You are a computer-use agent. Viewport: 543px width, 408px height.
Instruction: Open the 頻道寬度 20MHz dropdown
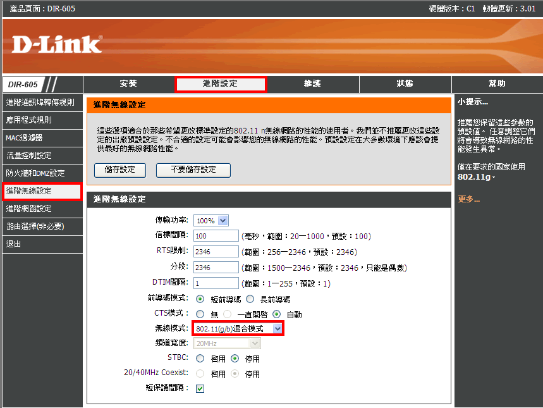click(x=227, y=343)
